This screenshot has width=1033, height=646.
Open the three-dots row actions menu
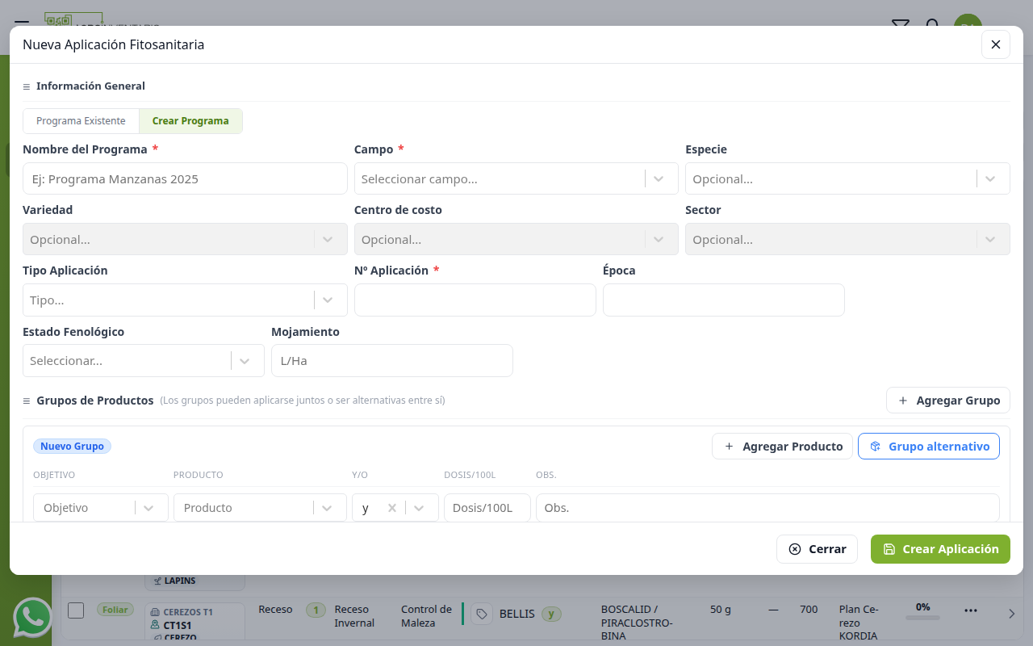(x=970, y=610)
